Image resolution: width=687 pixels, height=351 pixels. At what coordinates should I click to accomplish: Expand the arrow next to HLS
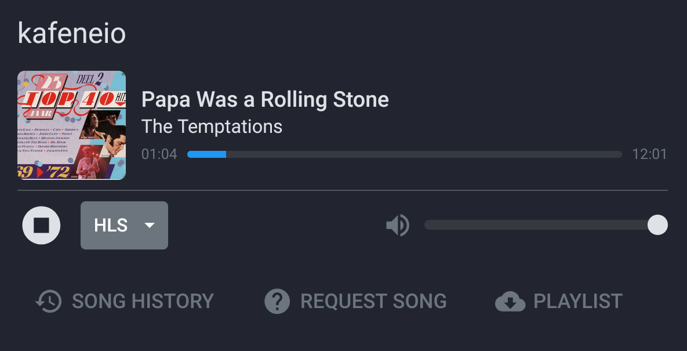pyautogui.click(x=150, y=225)
